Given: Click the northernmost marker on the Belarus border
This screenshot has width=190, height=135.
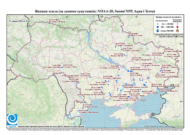Looking at the screenshot, I should click(49, 23).
